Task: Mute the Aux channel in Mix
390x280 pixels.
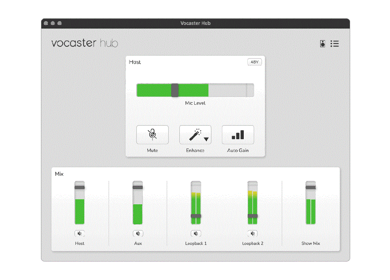Action: (x=138, y=233)
